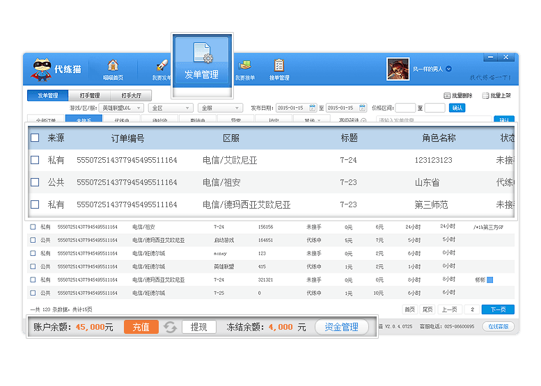Enable the 批量上架 checkbox
This screenshot has height=386, width=541.
click(485, 96)
